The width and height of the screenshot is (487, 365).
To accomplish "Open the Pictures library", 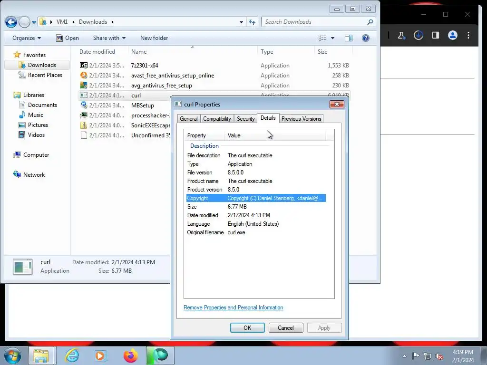I will (x=38, y=125).
